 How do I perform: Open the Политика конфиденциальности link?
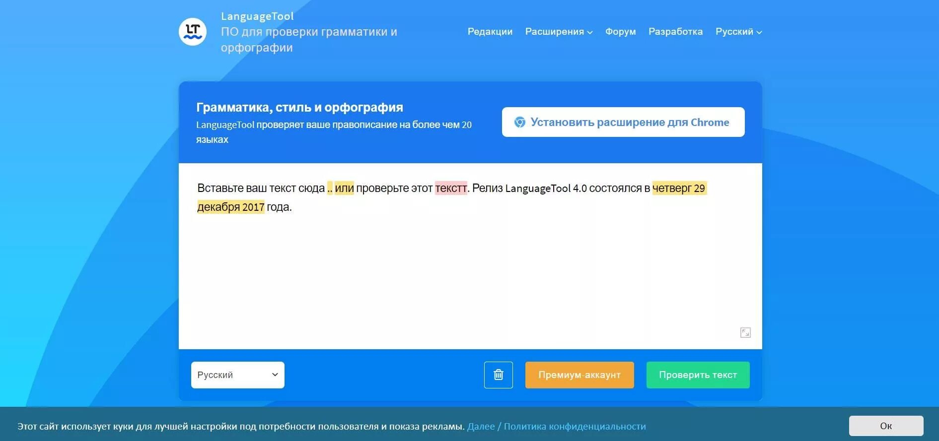point(575,427)
